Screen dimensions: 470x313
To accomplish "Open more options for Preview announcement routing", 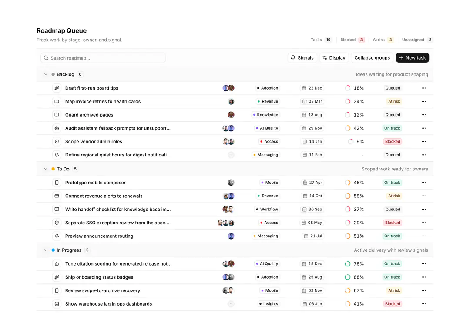I will [x=423, y=236].
